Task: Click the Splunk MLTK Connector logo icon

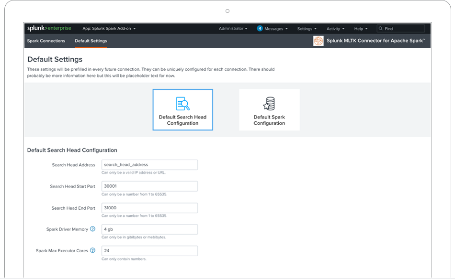Action: click(x=318, y=41)
